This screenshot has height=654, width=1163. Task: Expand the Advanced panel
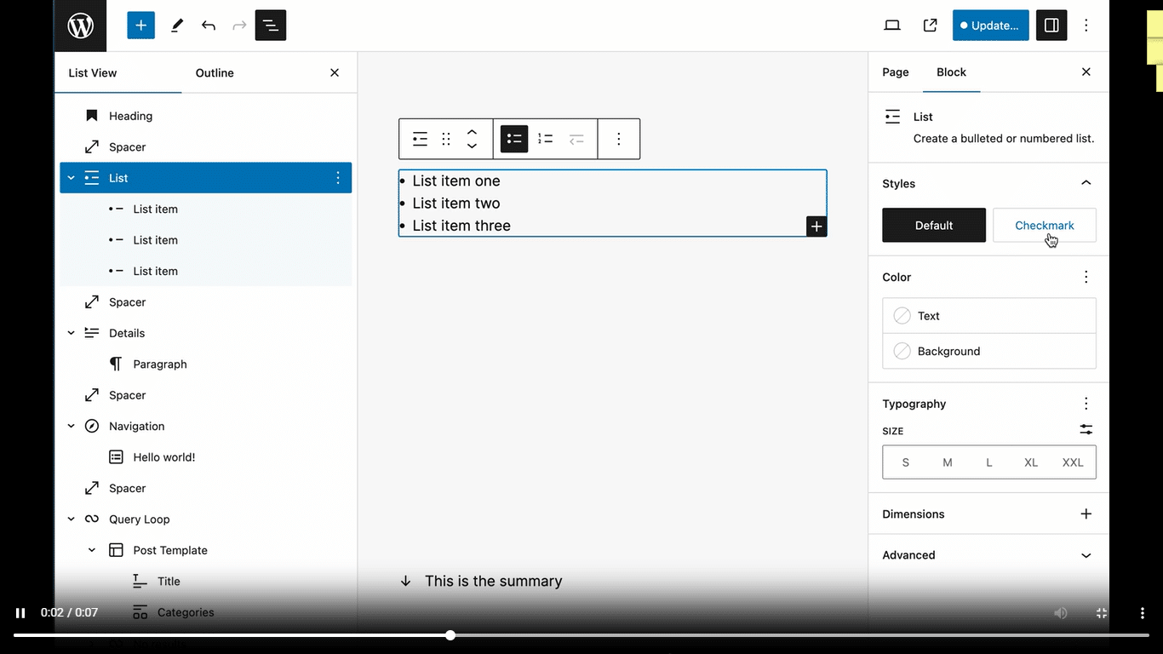(988, 555)
